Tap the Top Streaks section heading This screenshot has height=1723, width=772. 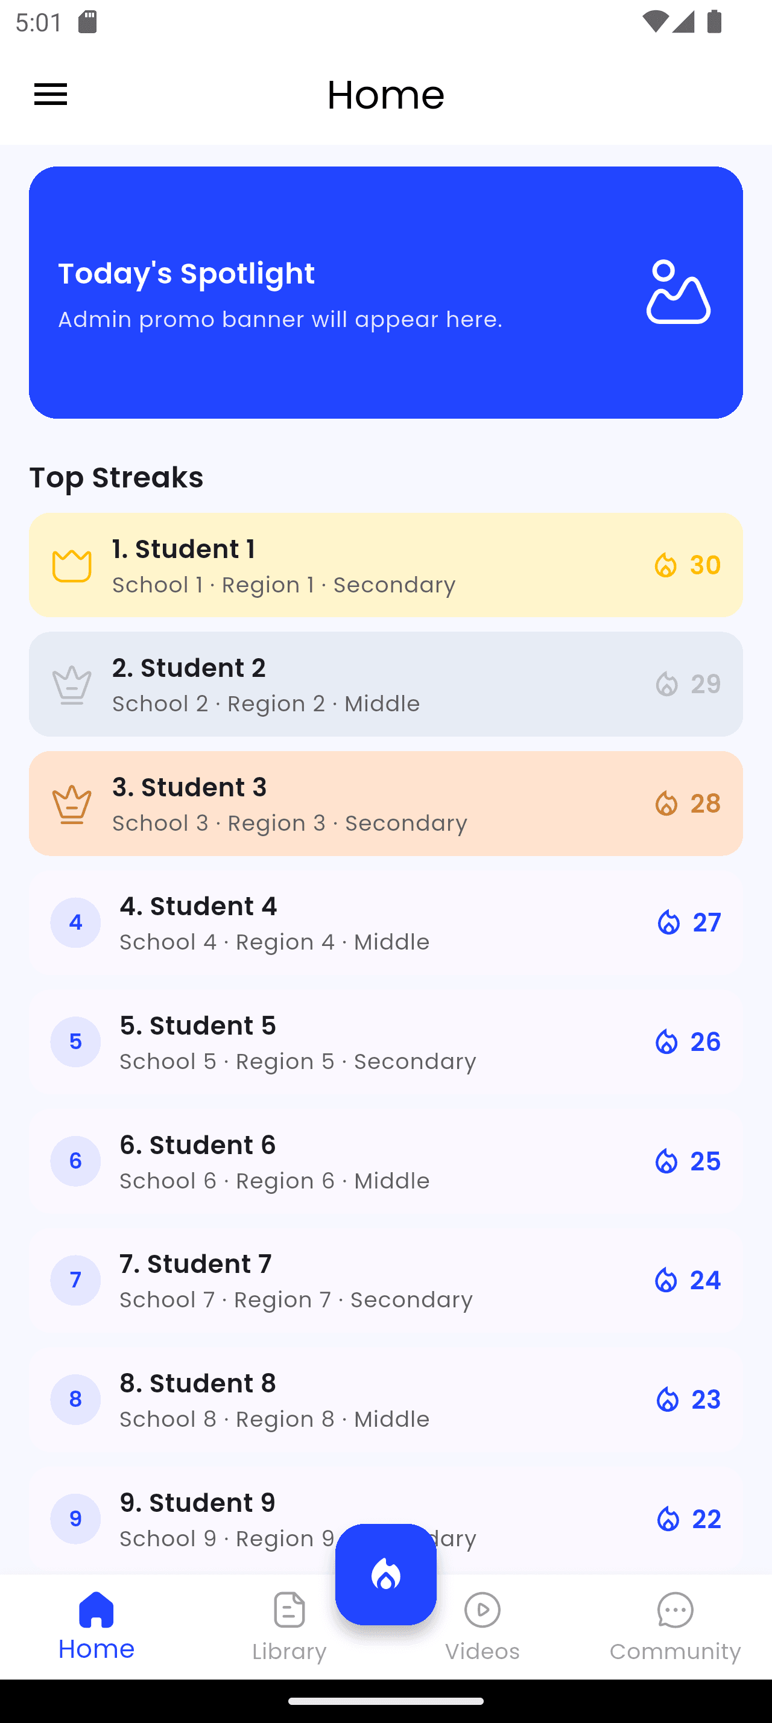116,478
